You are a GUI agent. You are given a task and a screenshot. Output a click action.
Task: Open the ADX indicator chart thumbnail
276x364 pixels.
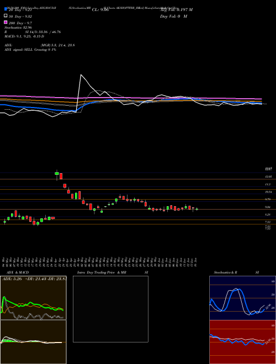click(x=33, y=298)
